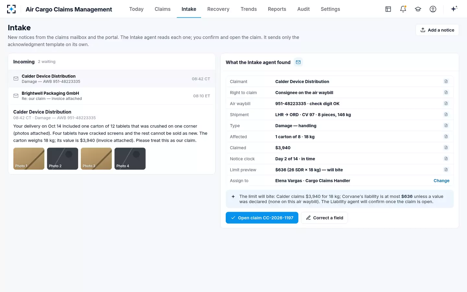View source document for Notice clock row
This screenshot has height=292, width=467.
446,159
